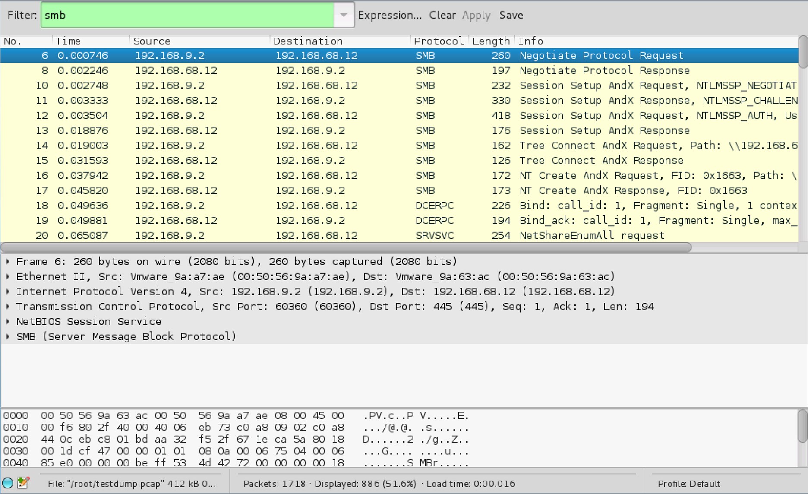This screenshot has width=808, height=494.
Task: Select packet 18 DCERPC Bind row
Action: point(388,206)
